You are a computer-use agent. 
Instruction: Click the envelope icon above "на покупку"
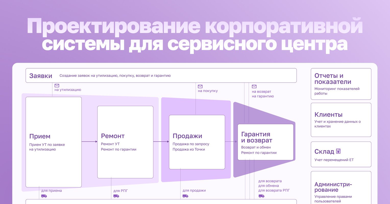point(200,86)
